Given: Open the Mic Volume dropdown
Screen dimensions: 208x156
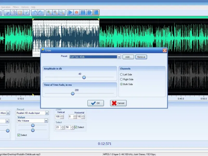Looking at the screenshot, I should pyautogui.click(x=46, y=121).
